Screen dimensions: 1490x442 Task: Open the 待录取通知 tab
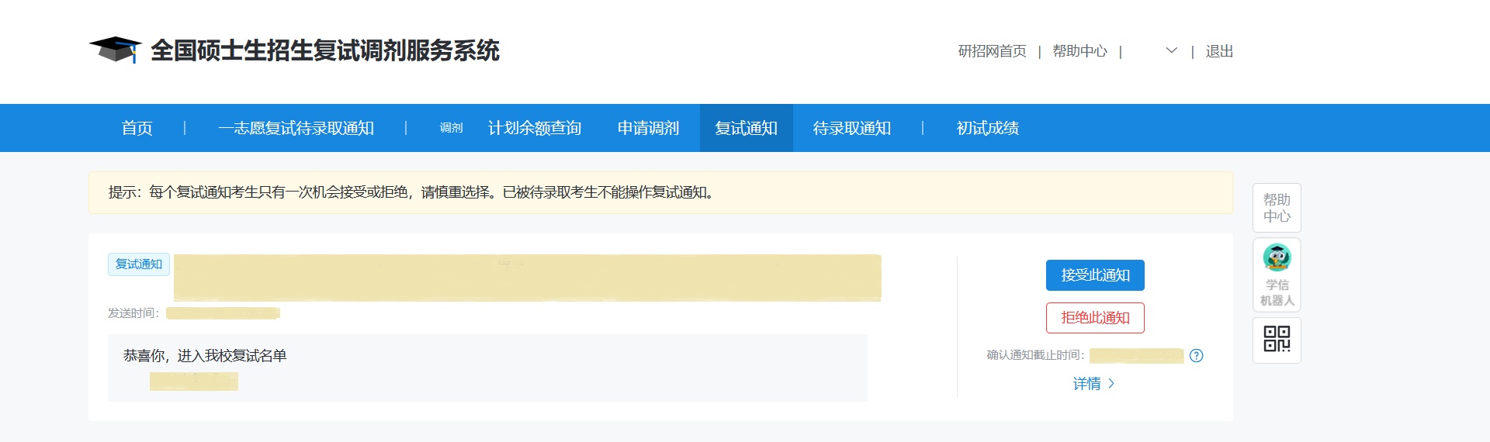[x=851, y=129]
